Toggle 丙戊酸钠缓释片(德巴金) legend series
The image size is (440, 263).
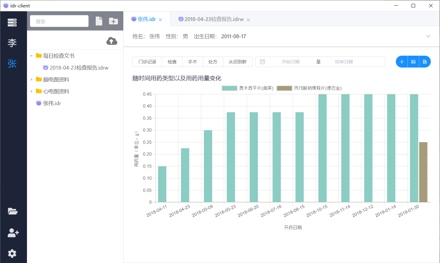(x=309, y=88)
